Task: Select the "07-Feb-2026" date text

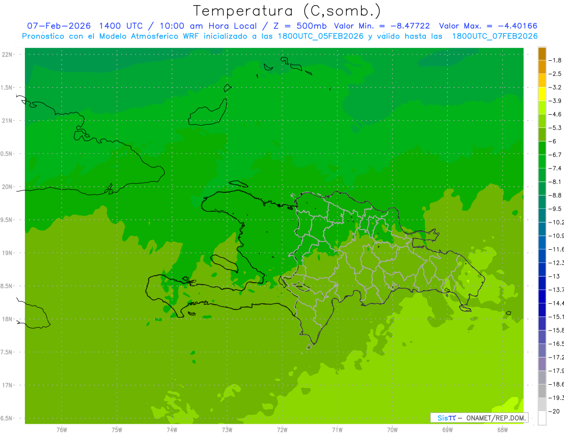Action: point(59,26)
